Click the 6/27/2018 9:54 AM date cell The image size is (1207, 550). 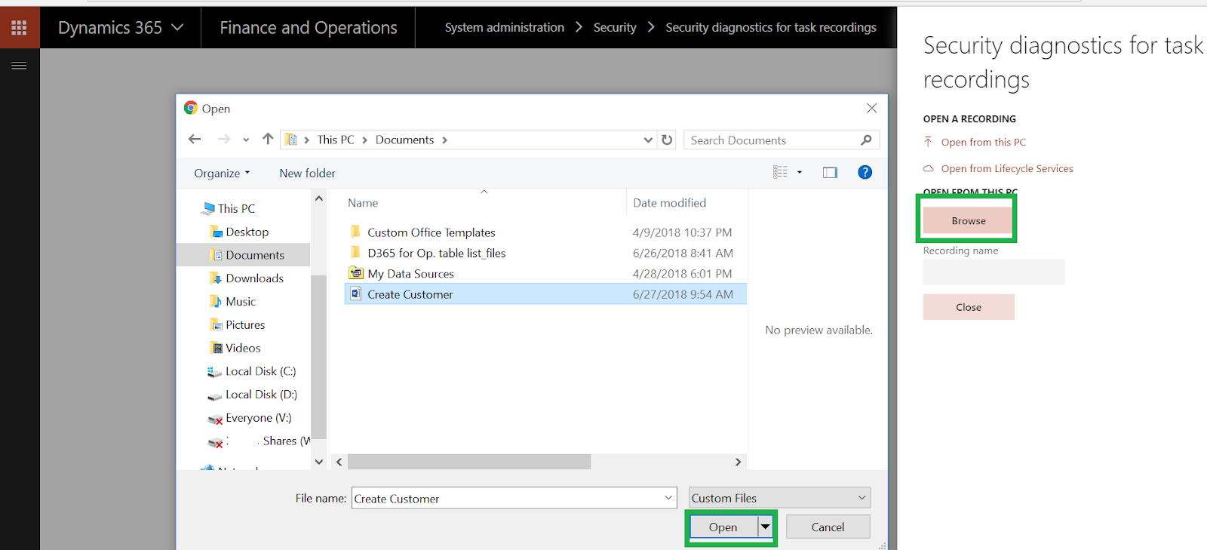click(683, 294)
